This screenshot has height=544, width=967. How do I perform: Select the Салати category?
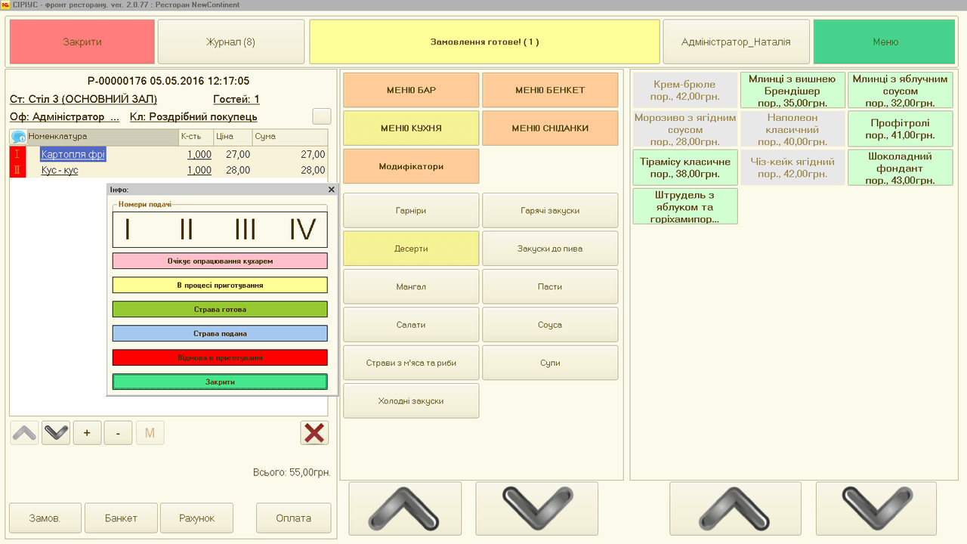tap(411, 325)
